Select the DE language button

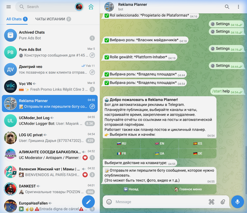pyautogui.click(x=198, y=154)
